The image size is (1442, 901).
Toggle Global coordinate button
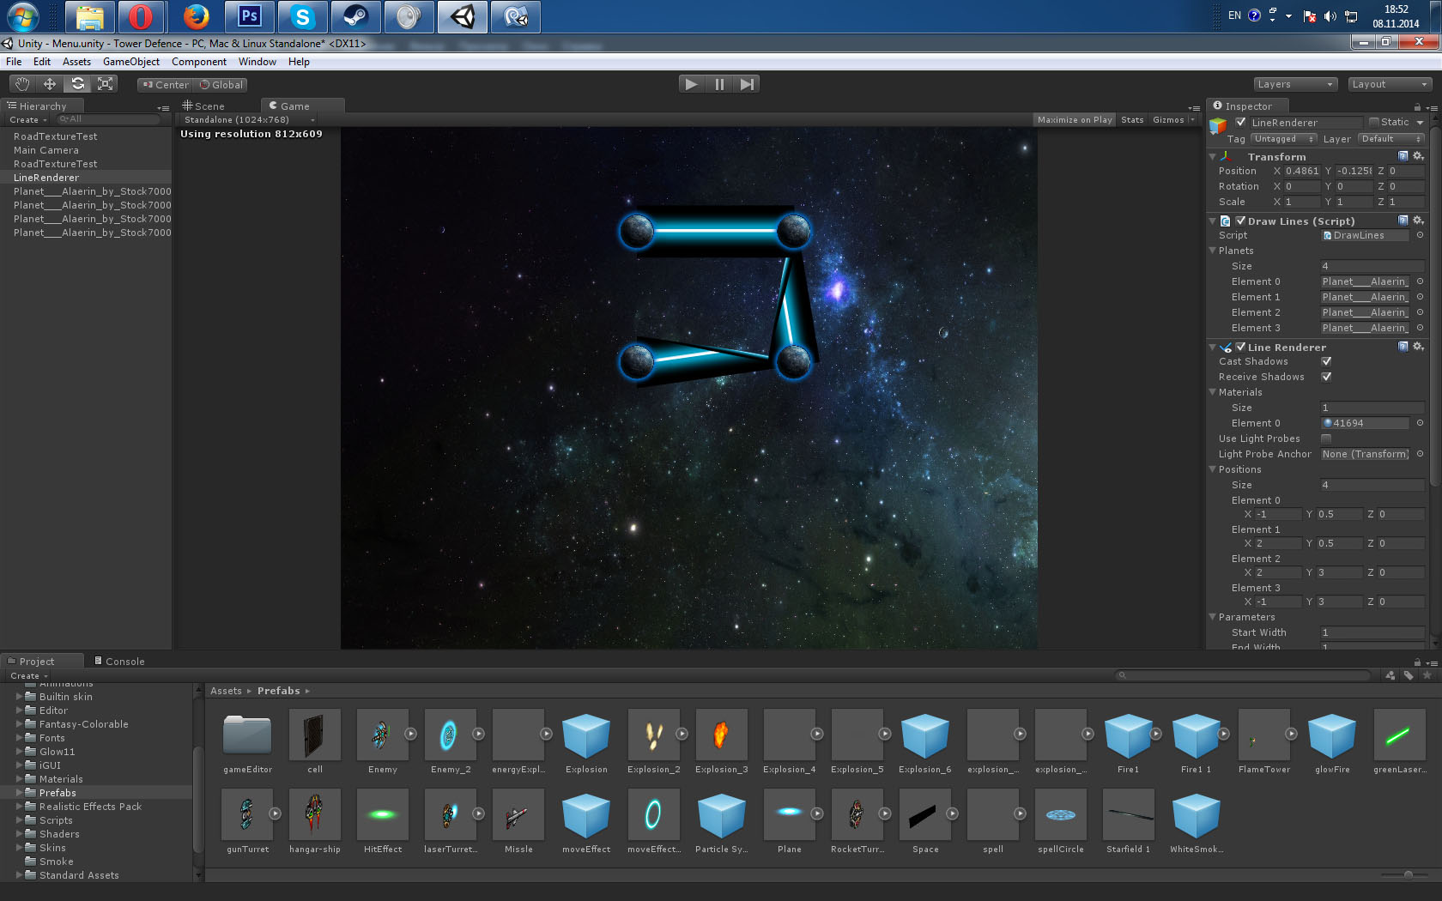pos(221,85)
